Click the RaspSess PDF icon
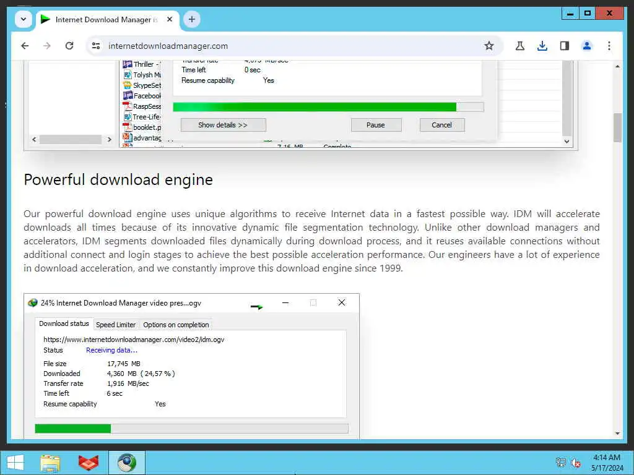Viewport: 634px width, 475px height. click(128, 106)
